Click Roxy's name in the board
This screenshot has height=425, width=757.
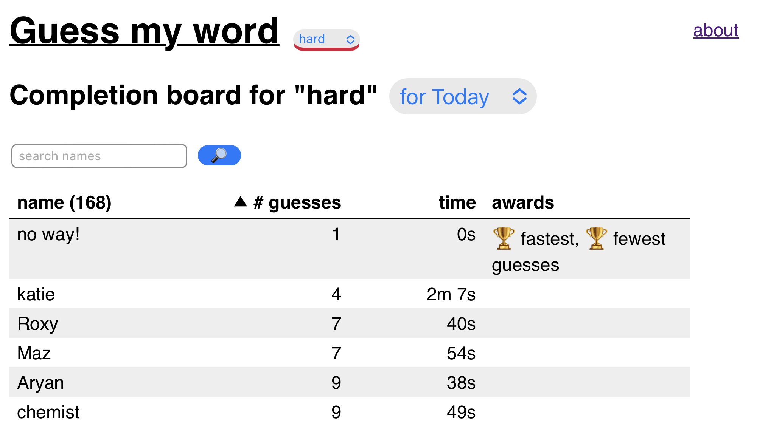click(38, 324)
